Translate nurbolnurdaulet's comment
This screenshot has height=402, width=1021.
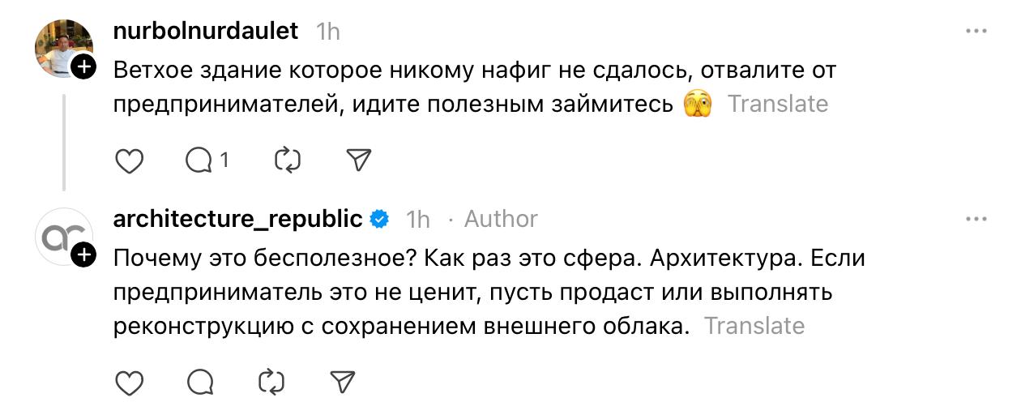(777, 105)
